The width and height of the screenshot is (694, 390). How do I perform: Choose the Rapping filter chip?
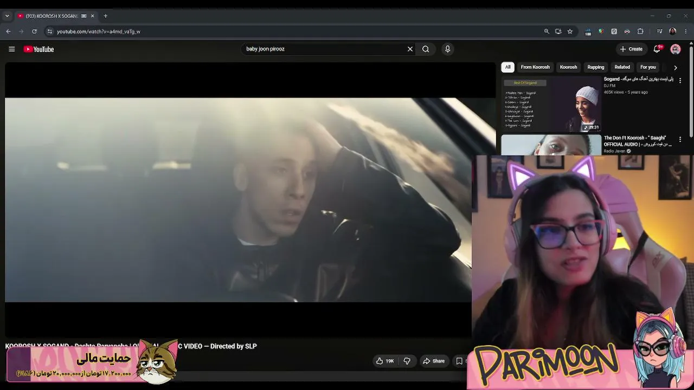tap(595, 67)
